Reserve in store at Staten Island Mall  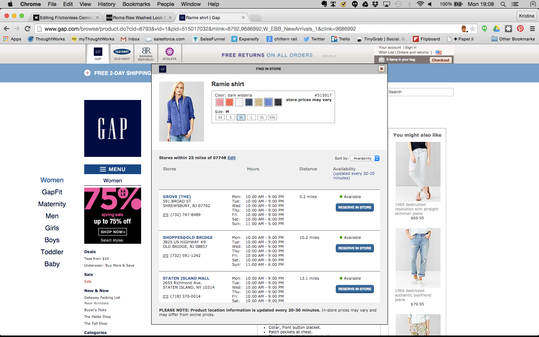(355, 289)
